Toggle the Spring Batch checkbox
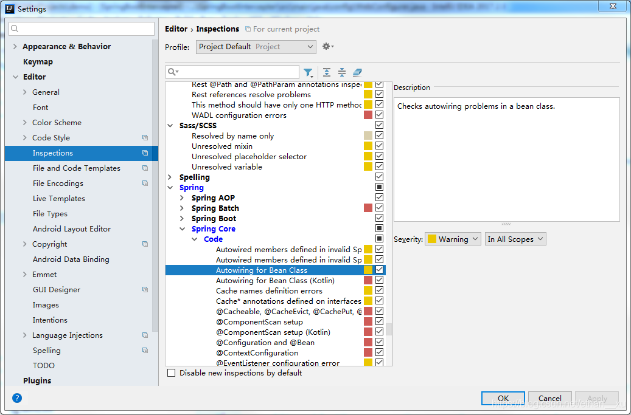The height and width of the screenshot is (415, 631). point(380,208)
